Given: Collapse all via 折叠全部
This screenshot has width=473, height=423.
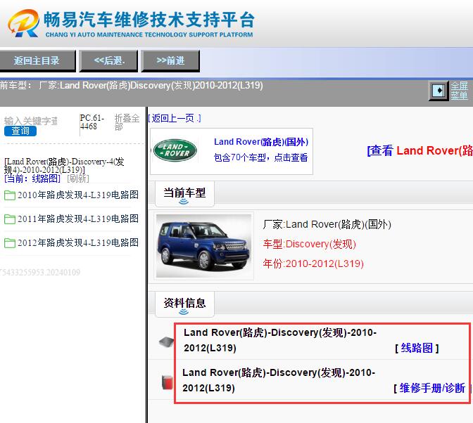Looking at the screenshot, I should tap(127, 122).
